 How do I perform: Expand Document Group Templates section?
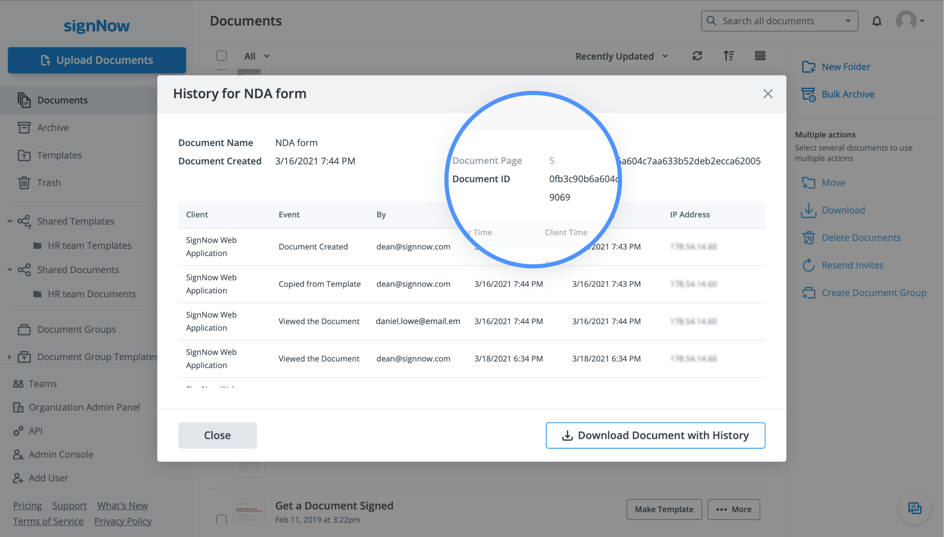click(x=10, y=357)
